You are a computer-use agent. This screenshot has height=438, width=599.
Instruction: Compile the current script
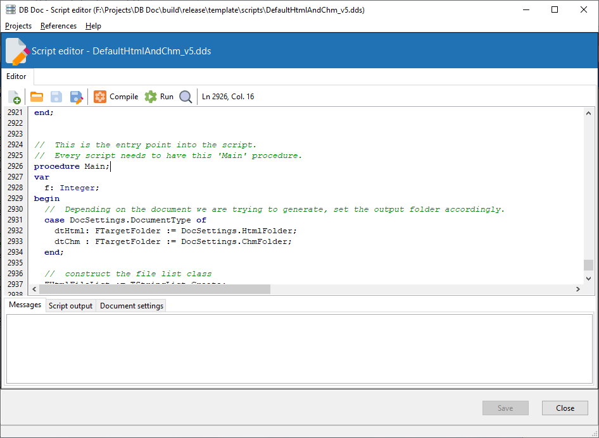(x=116, y=97)
